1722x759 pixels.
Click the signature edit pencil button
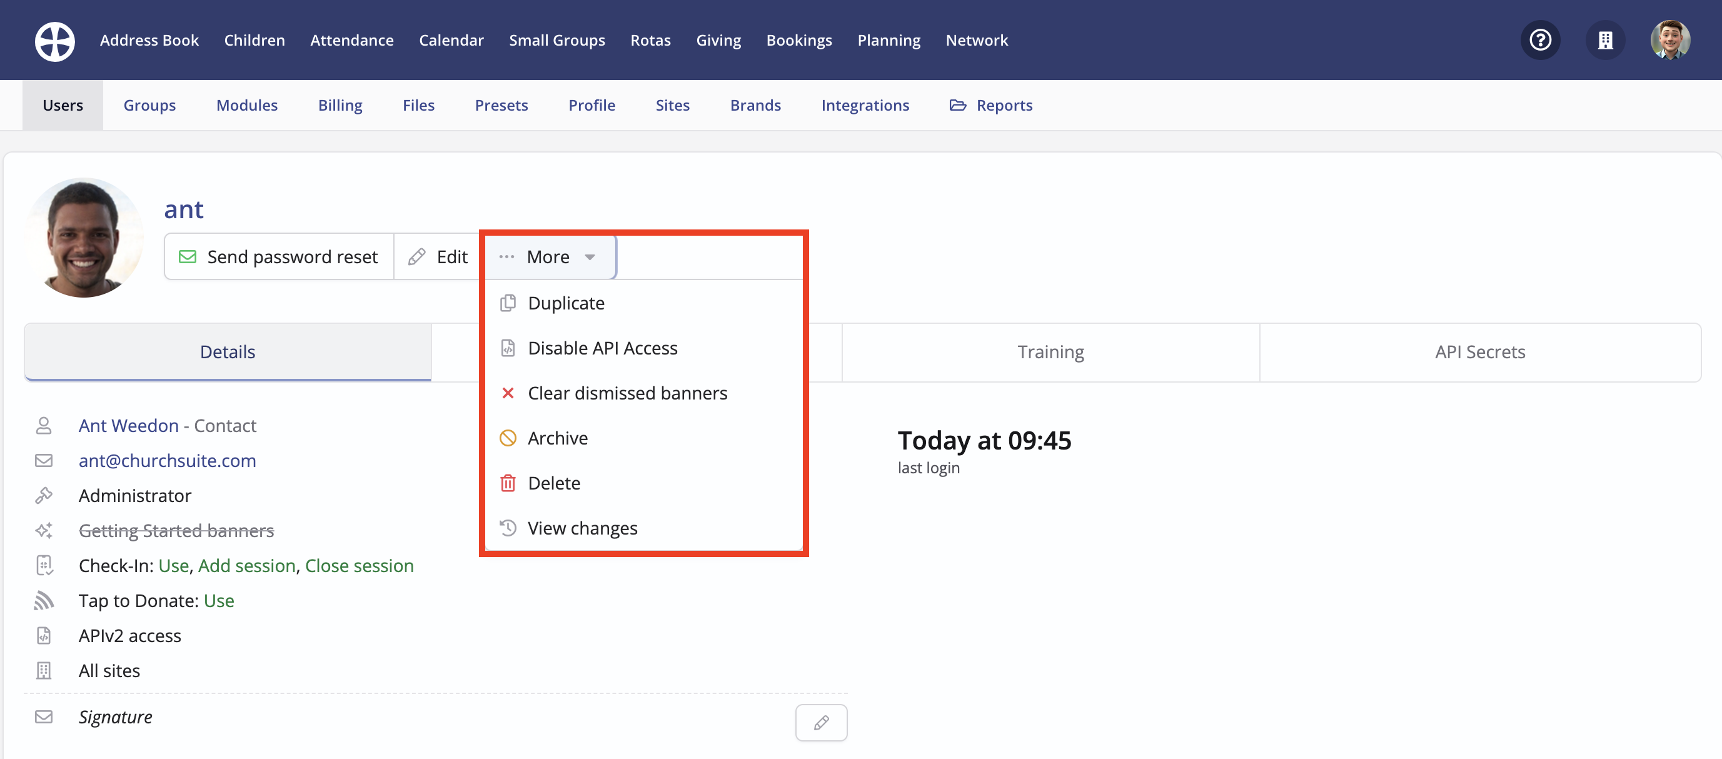tap(821, 722)
